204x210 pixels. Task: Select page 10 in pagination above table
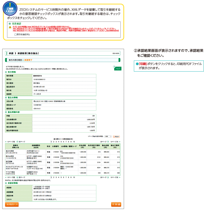tap(74, 142)
